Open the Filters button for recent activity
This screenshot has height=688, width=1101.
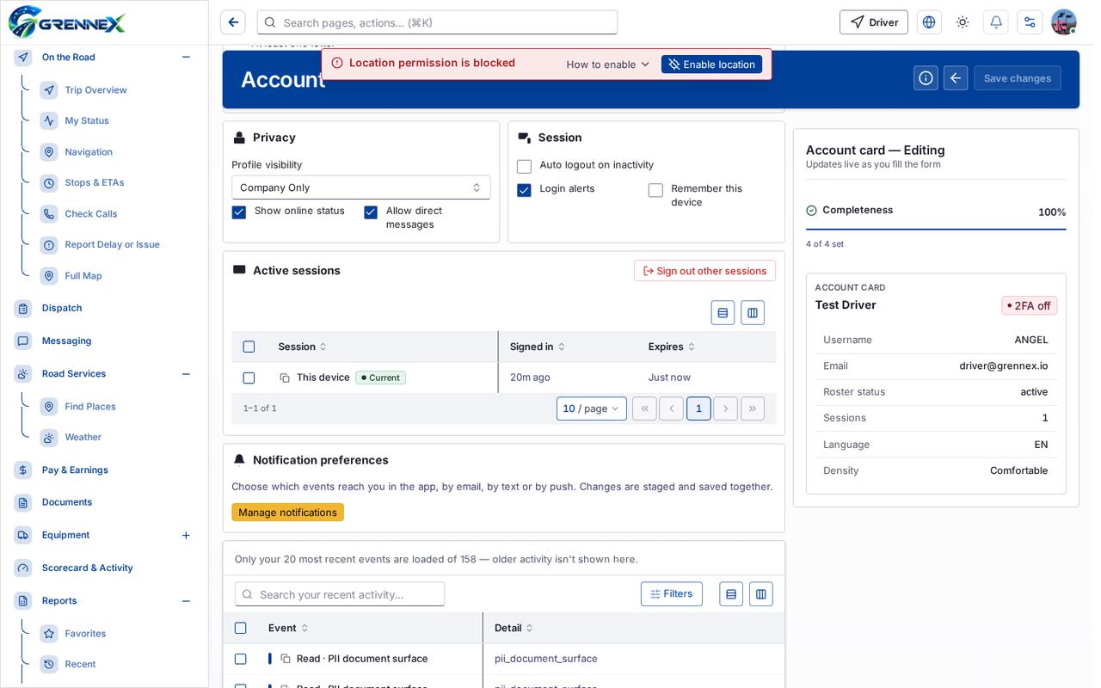pos(672,594)
